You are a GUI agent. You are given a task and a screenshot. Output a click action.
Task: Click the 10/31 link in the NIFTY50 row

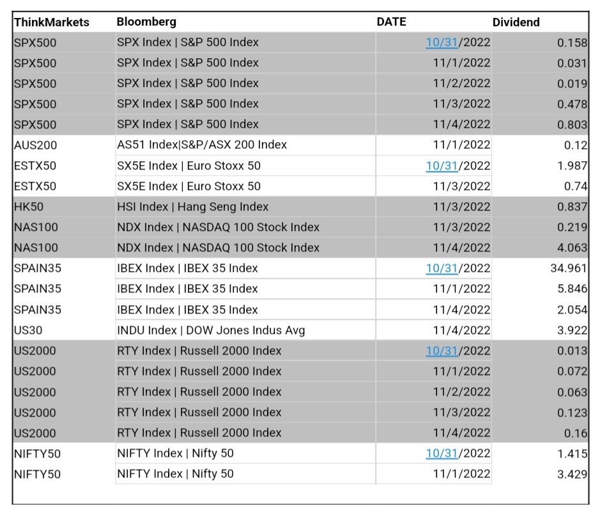point(442,454)
